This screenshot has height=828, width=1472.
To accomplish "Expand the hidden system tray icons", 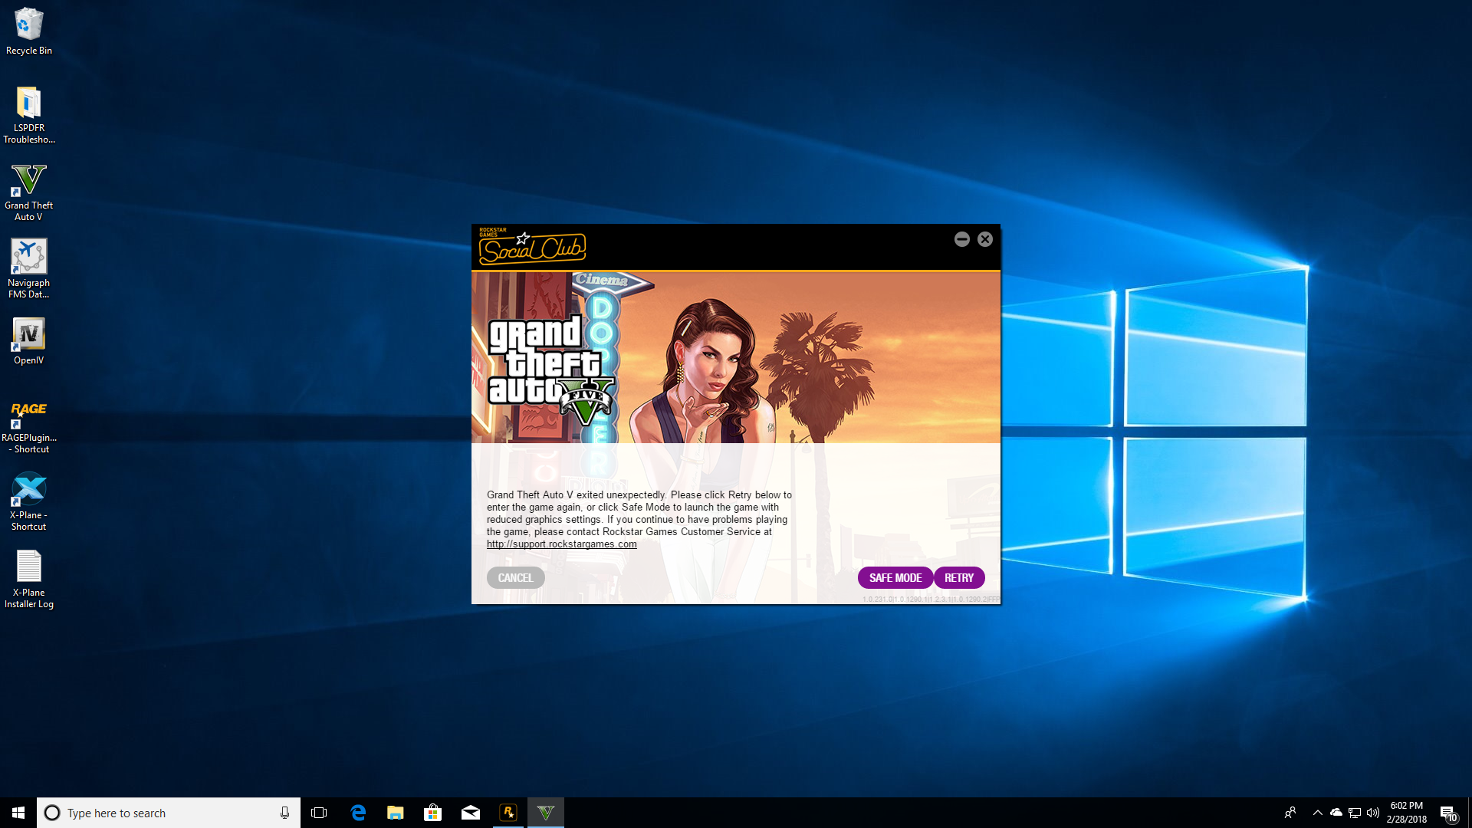I will [x=1317, y=813].
